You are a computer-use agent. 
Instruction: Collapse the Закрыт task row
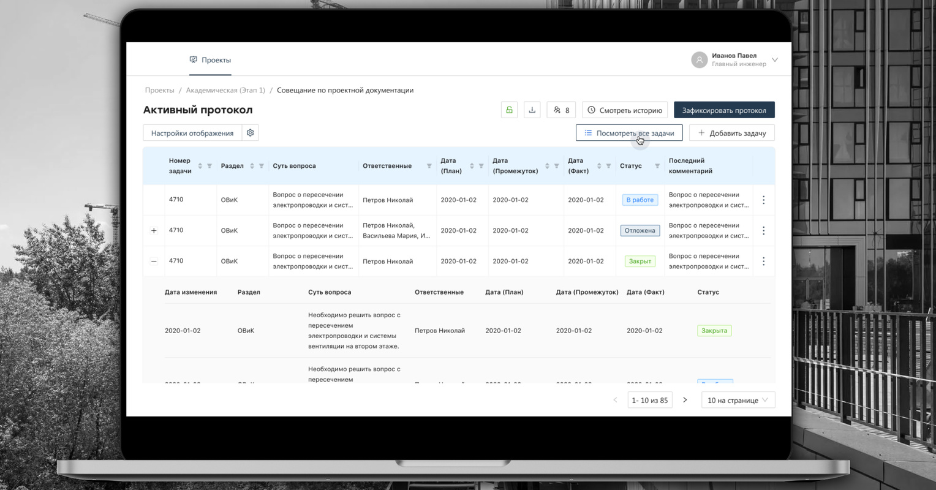click(154, 262)
